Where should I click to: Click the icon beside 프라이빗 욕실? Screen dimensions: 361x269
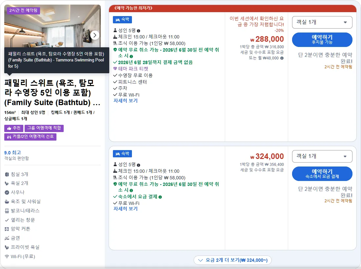click(7, 247)
